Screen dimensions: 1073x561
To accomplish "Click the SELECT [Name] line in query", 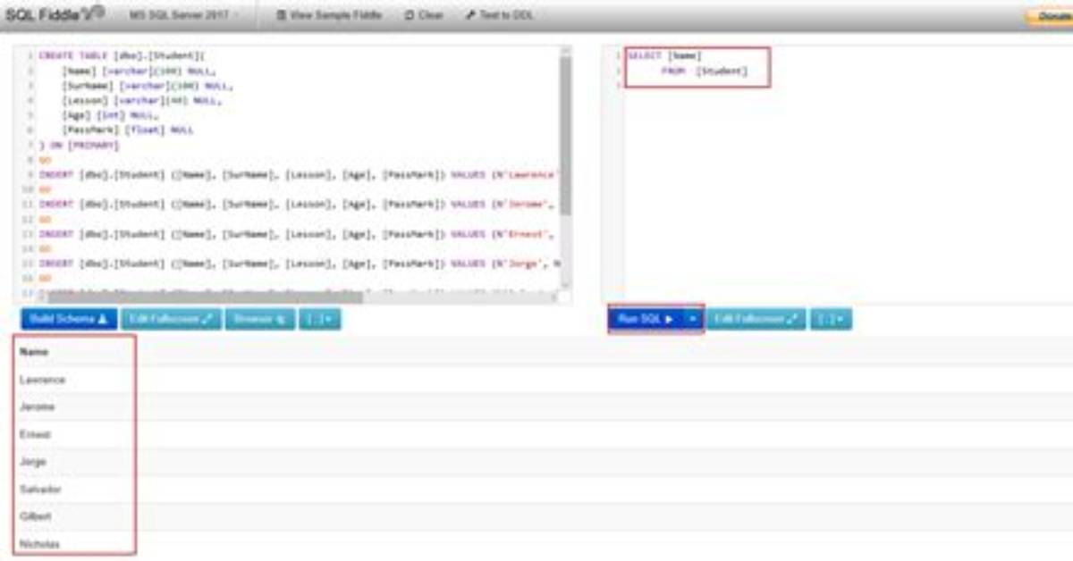I will [665, 55].
